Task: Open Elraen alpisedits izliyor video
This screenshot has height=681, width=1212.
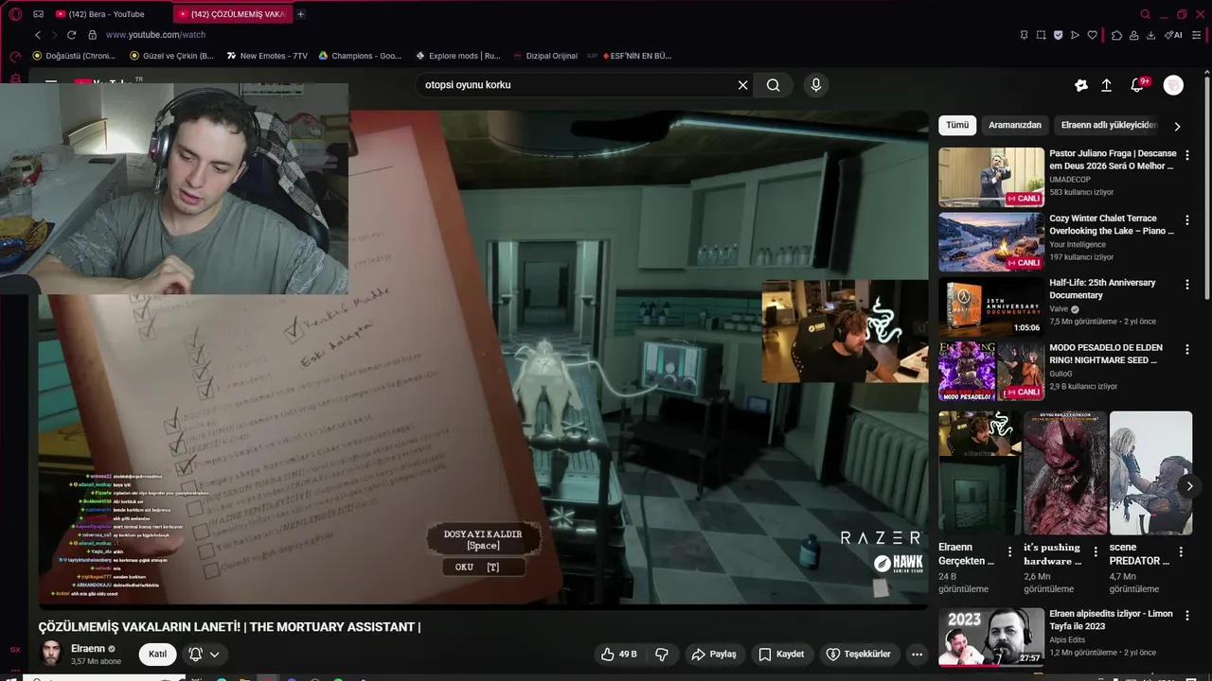Action: point(1059,637)
